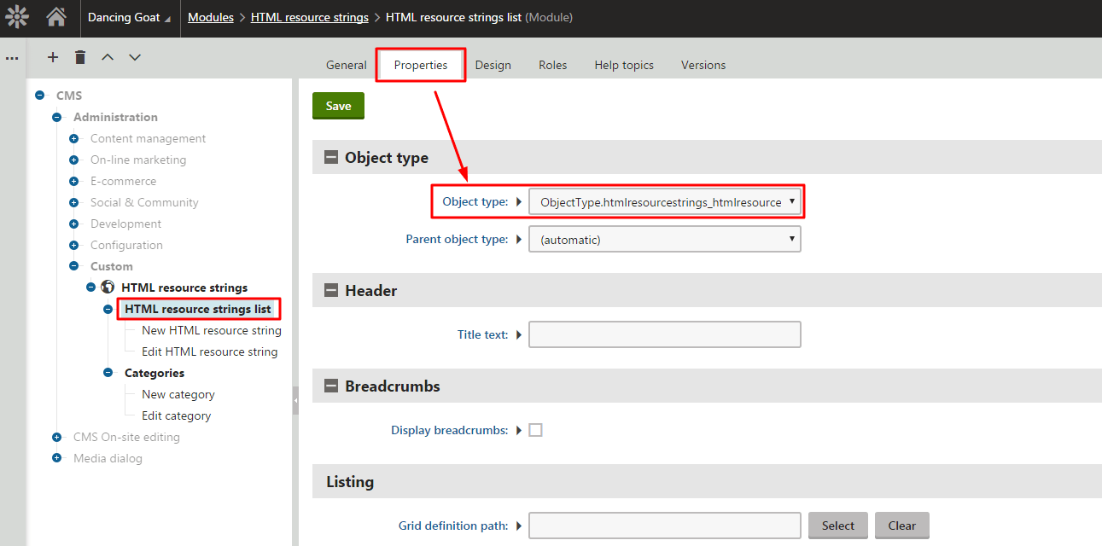Open the ellipsis options icon above the tree

pos(11,57)
